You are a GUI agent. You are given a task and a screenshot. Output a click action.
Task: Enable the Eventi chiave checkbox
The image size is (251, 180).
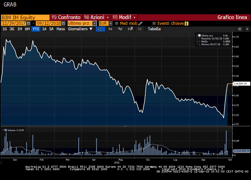click(x=154, y=23)
